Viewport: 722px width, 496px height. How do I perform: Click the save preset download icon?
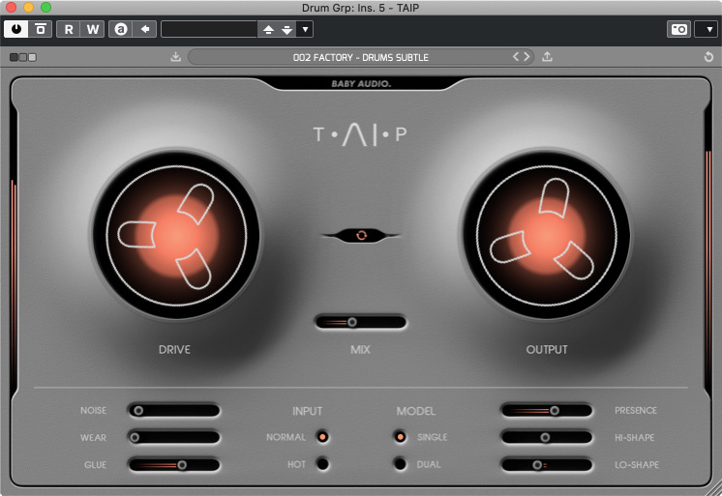tap(175, 57)
